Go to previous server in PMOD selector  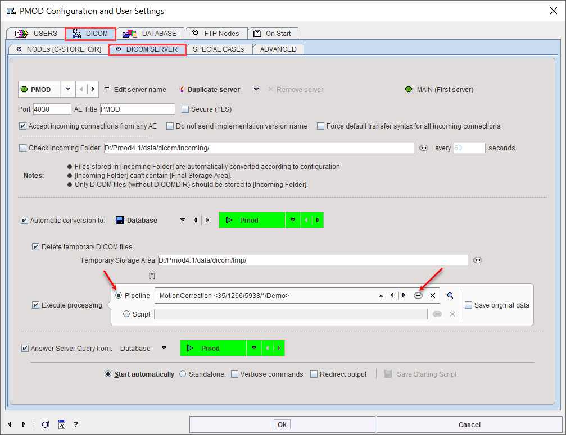(81, 89)
